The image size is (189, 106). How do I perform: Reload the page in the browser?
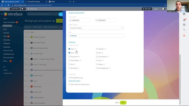(9, 5)
